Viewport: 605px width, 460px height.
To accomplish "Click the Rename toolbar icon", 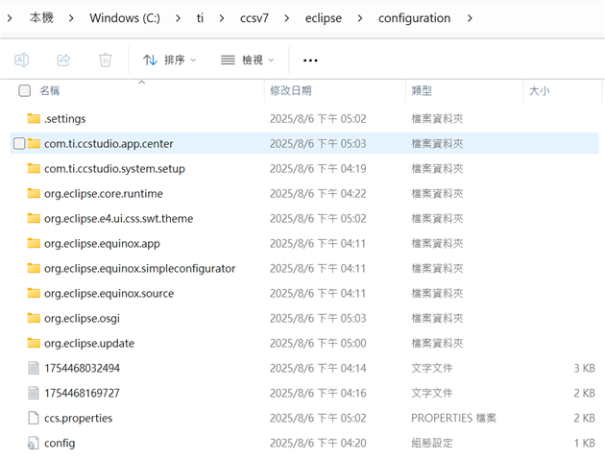I will click(x=21, y=60).
